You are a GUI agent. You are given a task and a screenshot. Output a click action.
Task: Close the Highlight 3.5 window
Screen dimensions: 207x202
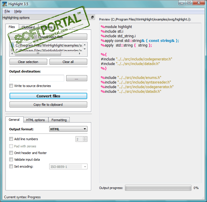pos(199,3)
